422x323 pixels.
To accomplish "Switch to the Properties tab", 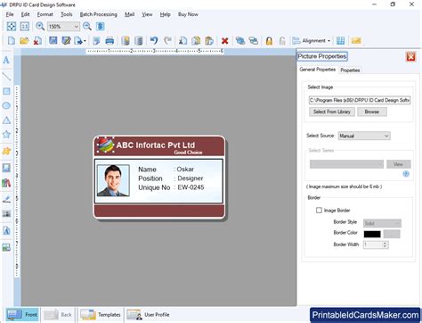I will pos(350,70).
